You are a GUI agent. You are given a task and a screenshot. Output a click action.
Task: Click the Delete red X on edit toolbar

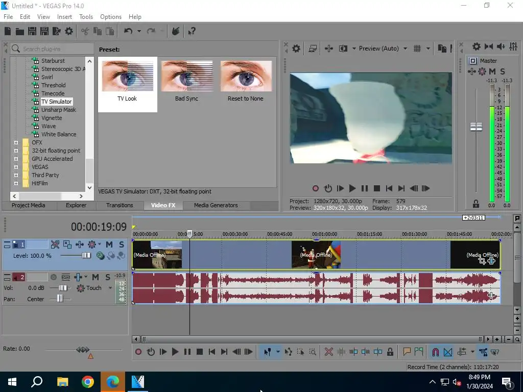click(328, 352)
